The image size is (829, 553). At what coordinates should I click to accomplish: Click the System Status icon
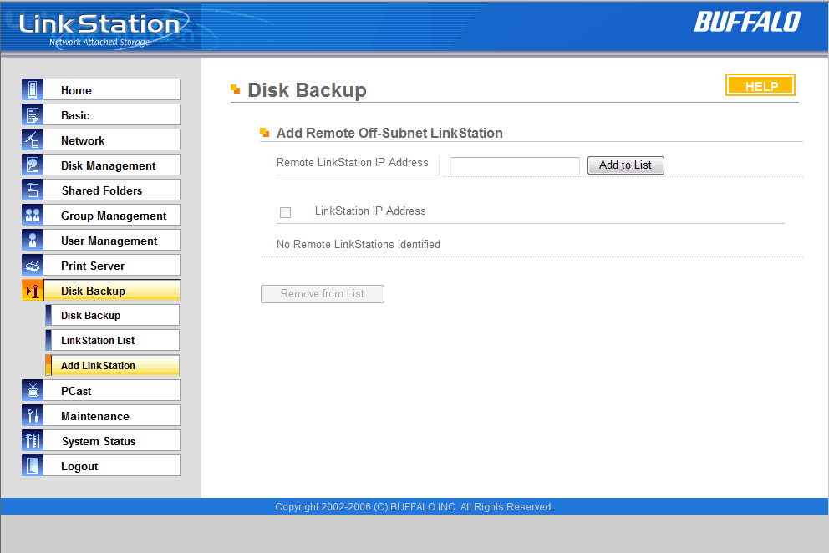pos(33,440)
